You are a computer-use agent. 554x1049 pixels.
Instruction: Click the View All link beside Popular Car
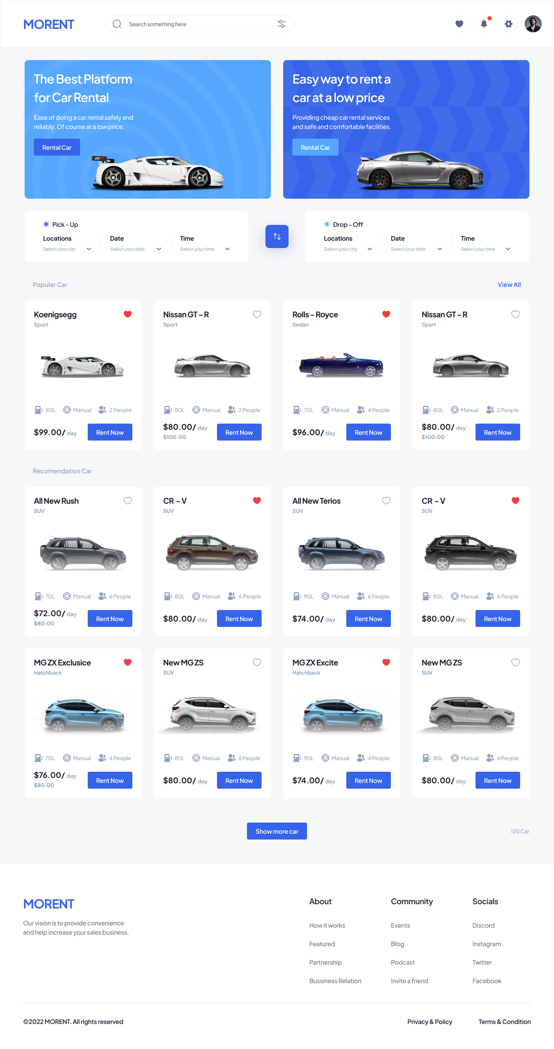click(x=509, y=285)
